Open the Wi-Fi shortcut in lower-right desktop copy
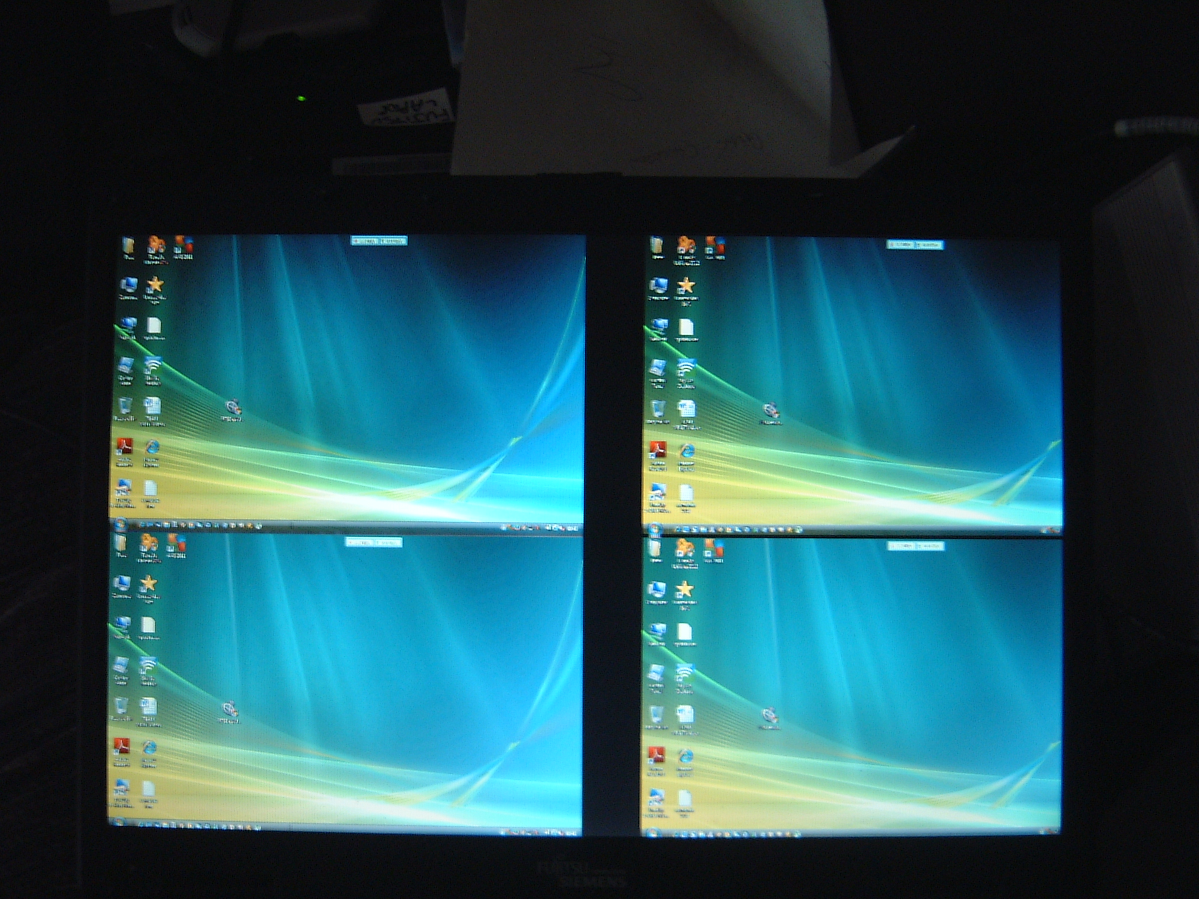Screen dimensions: 1199x899 (684, 673)
